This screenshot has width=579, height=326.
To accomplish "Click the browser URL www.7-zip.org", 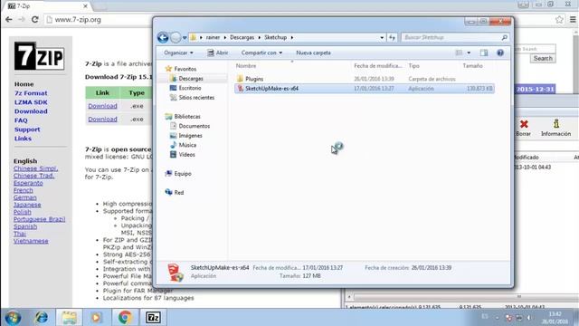I will point(78,20).
